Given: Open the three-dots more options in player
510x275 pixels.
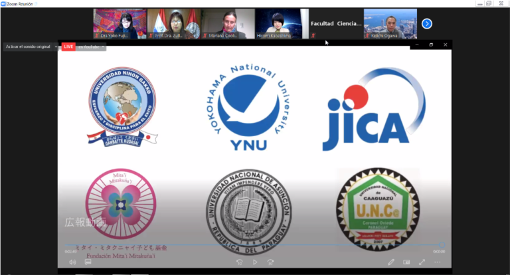Looking at the screenshot, I should 438,262.
